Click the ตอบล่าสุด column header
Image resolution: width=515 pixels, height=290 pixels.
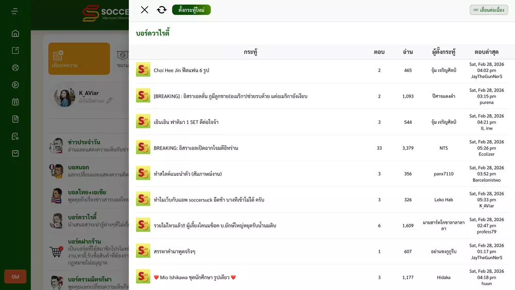[x=486, y=52]
